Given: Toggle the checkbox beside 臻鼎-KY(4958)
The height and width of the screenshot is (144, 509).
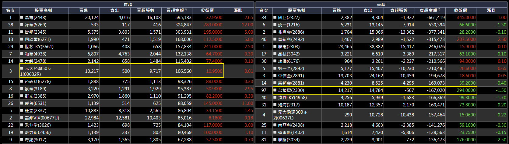Looking at the screenshot, I should coord(275,98).
